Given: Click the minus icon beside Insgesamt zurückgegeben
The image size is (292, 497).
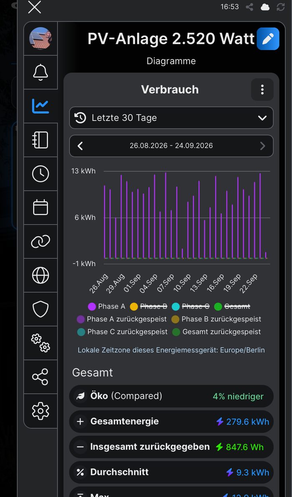Looking at the screenshot, I should click(80, 447).
